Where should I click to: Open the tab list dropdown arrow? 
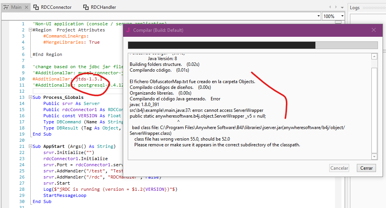click(x=342, y=7)
